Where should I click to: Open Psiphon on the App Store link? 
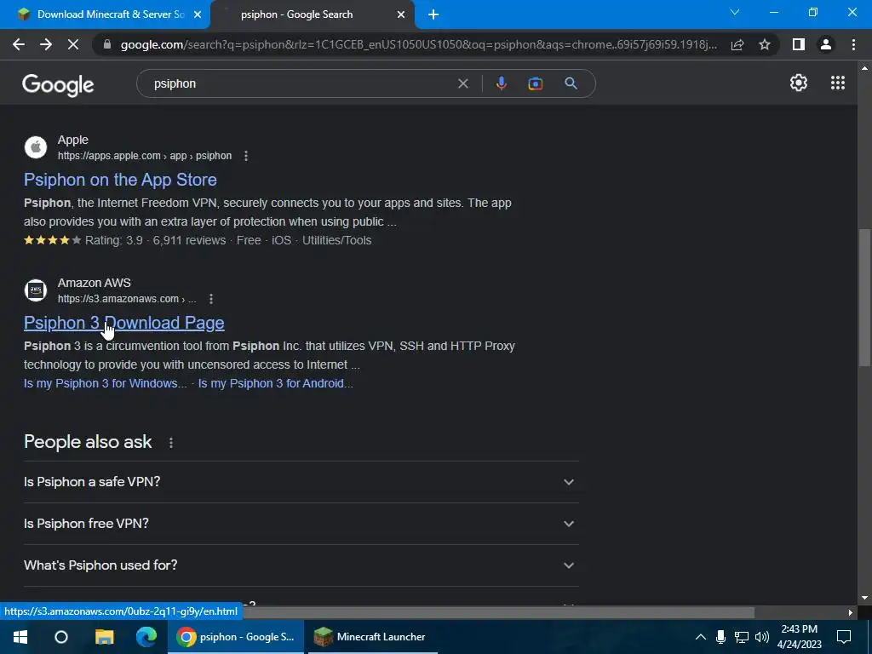pos(120,180)
